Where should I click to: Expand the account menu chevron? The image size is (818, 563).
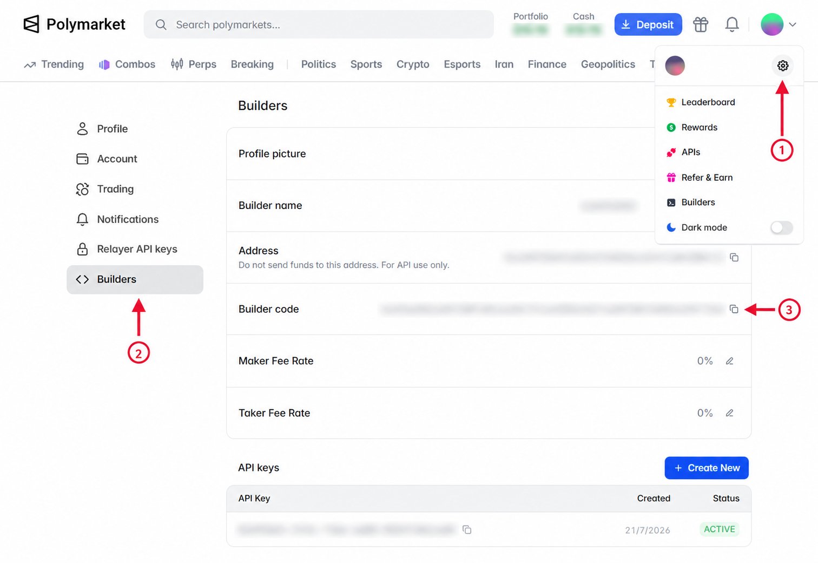click(793, 25)
